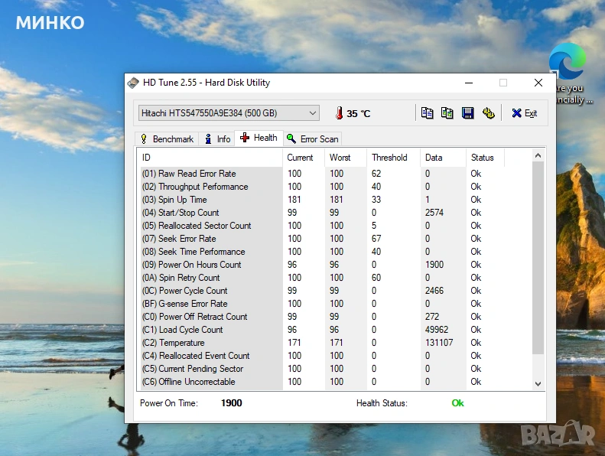Click the save floppy disk icon
The image size is (605, 456).
[467, 113]
